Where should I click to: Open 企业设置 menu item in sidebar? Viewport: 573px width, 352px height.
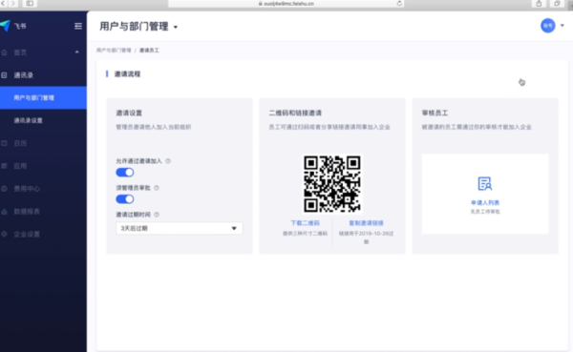tap(27, 234)
